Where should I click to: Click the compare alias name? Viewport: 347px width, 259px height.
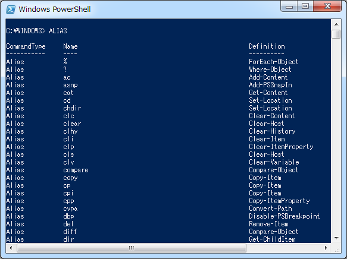click(76, 170)
